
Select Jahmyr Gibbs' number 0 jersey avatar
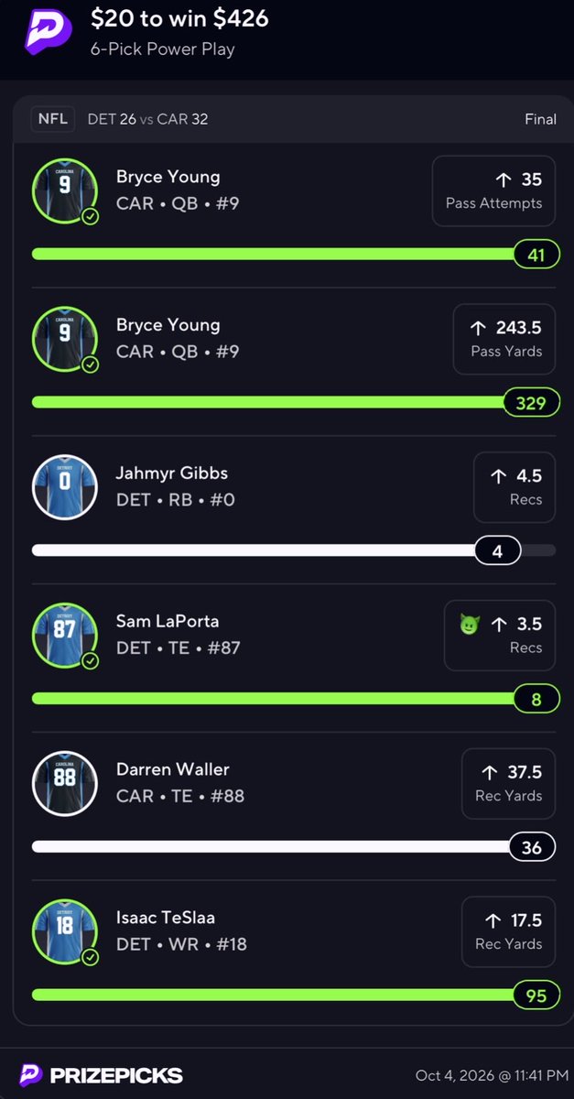64,487
